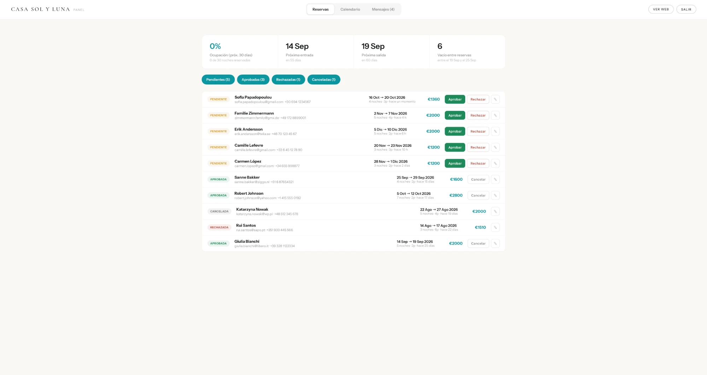The width and height of the screenshot is (707, 375).
Task: Click the CANCELADA badge on Katarzyna Nowak
Action: pos(219,211)
